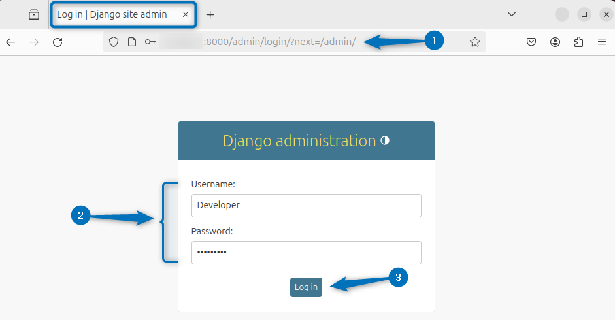Open the Pocket save icon

coord(531,42)
